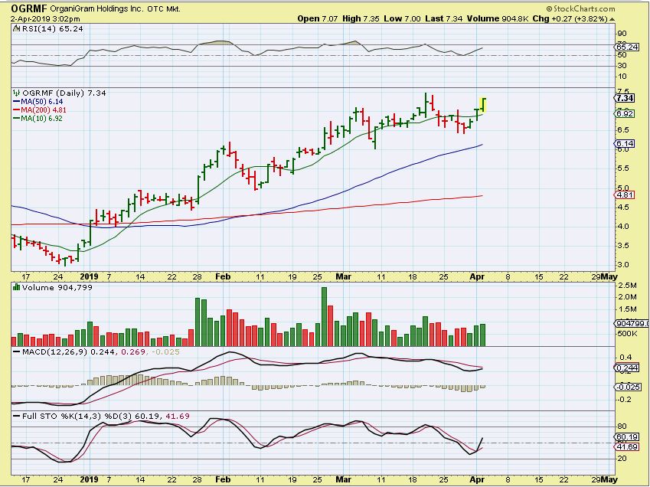Image resolution: width=650 pixels, height=487 pixels.
Task: Click the Chg +0.27 (+3.82%) header value
Action: (x=570, y=18)
